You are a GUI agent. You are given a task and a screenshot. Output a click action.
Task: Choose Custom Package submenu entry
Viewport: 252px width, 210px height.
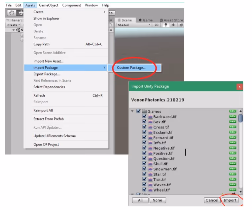click(x=134, y=67)
